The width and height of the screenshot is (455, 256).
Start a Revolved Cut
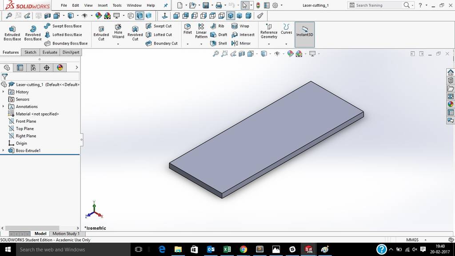click(x=135, y=33)
